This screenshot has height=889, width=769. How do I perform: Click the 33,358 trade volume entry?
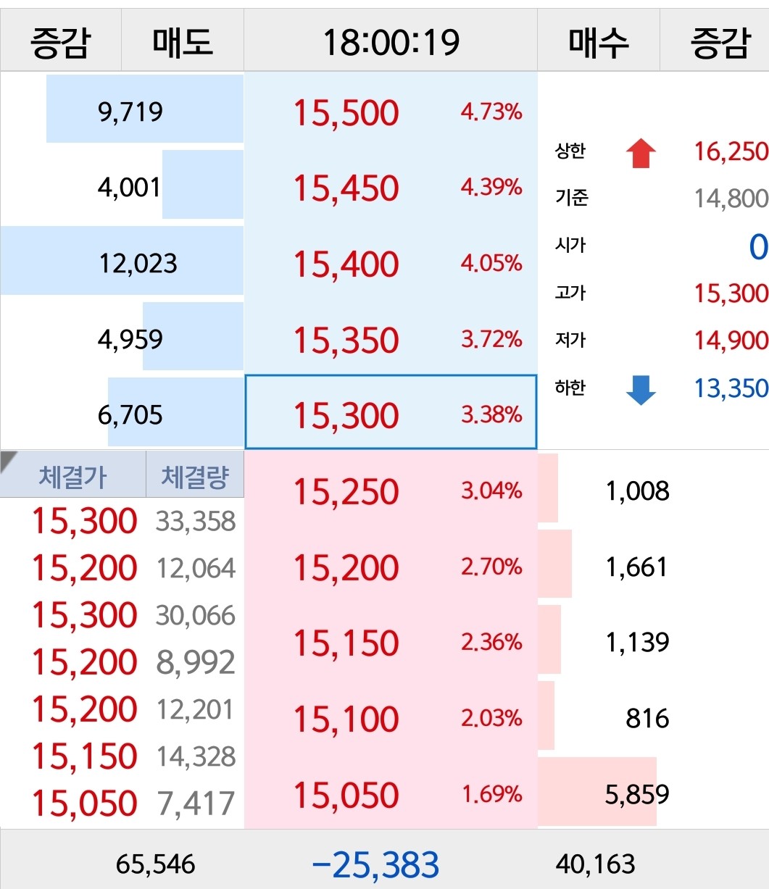click(x=196, y=521)
